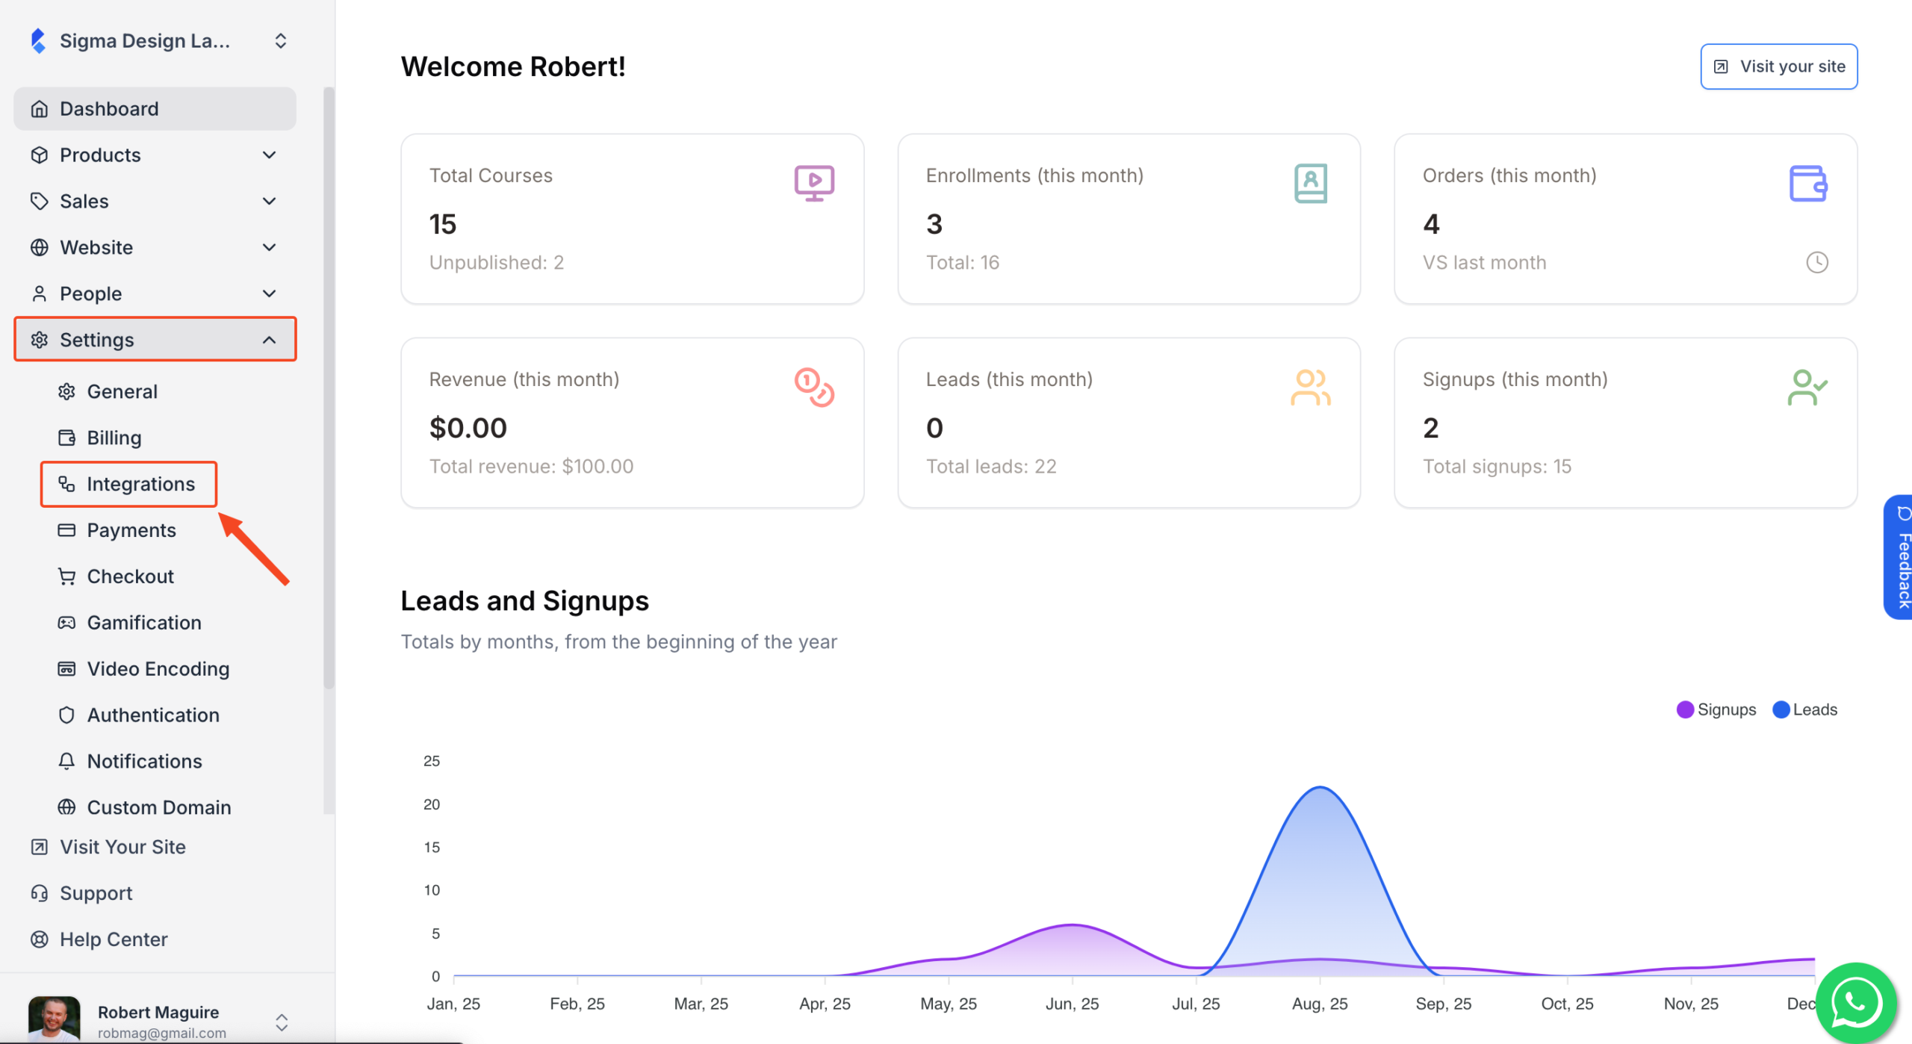The width and height of the screenshot is (1912, 1044).
Task: Open the Support link
Action: coord(96,894)
